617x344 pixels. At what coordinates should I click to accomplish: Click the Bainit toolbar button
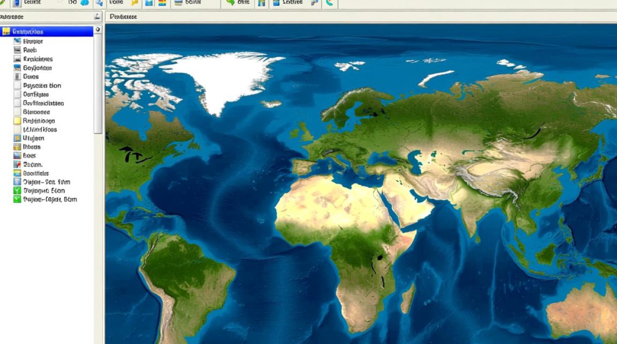pos(191,3)
